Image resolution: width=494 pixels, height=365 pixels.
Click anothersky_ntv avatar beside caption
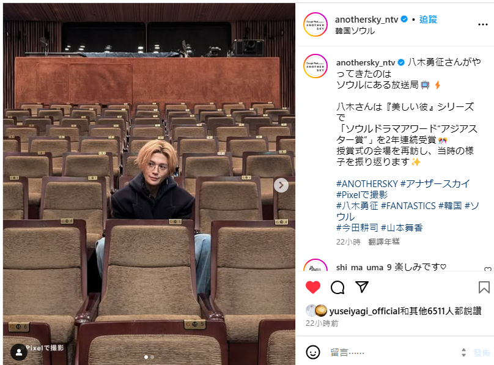pos(315,66)
